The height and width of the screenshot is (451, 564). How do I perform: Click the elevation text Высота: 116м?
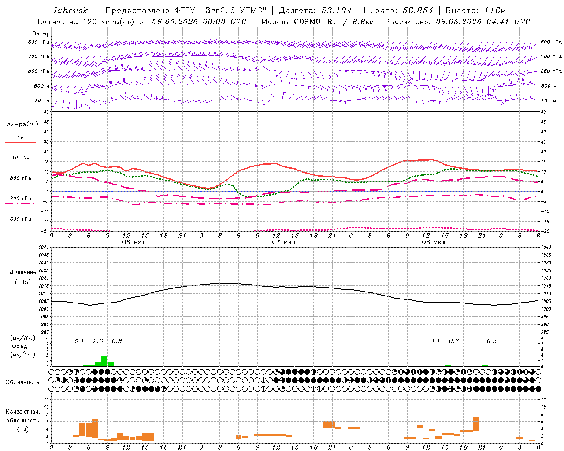point(476,11)
